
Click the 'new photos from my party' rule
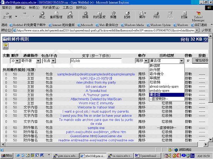[96, 82]
